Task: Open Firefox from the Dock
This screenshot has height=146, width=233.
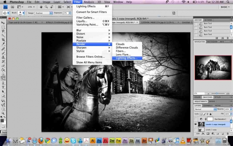Action: 41,140
